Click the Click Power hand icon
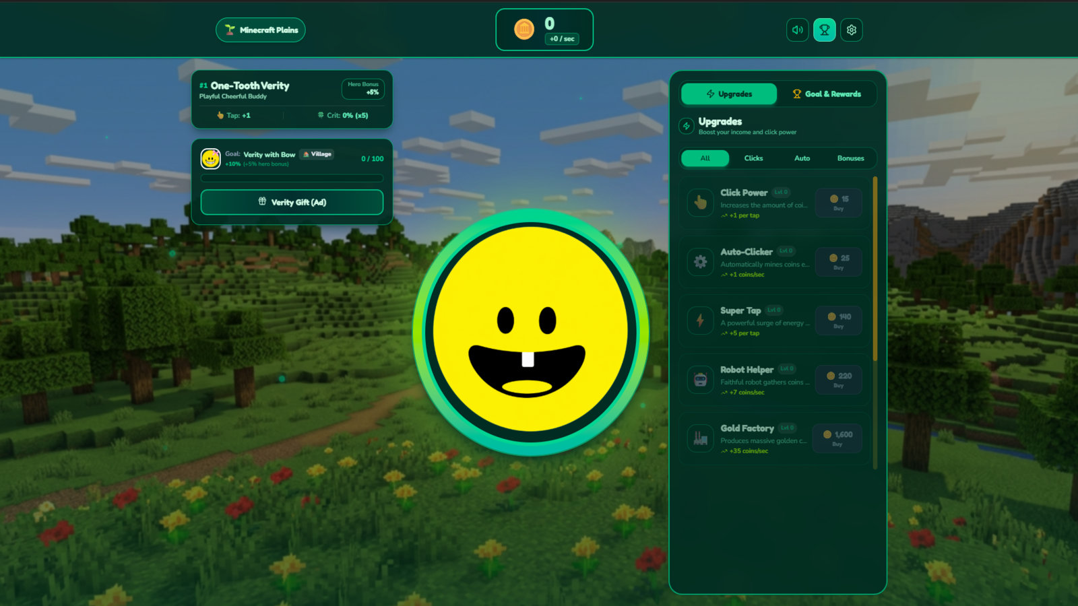1078x606 pixels. (x=701, y=203)
